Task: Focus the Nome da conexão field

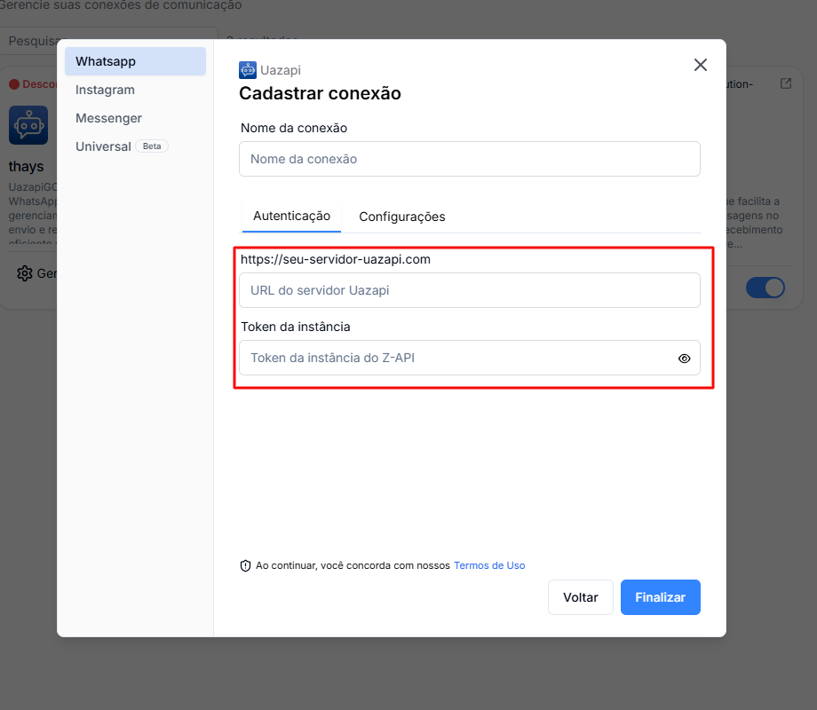Action: tap(469, 159)
